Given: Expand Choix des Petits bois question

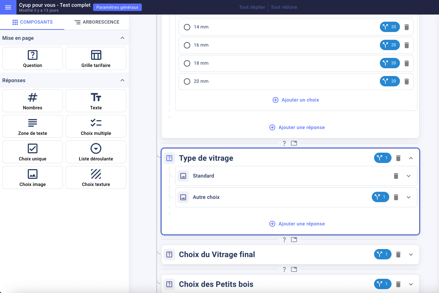Looking at the screenshot, I should 411,284.
